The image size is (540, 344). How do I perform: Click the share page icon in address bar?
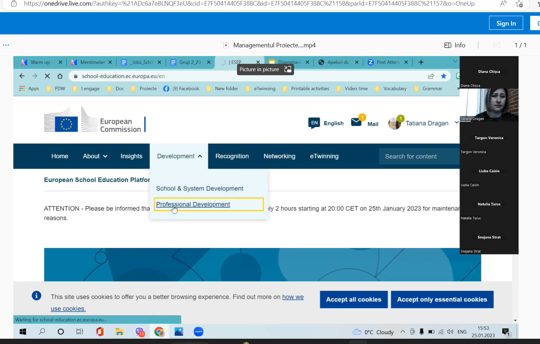tap(431, 76)
